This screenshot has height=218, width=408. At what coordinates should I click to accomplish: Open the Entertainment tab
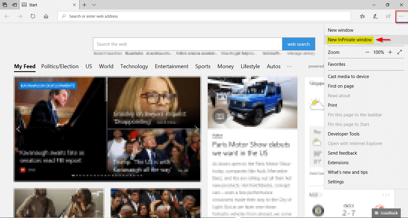(x=171, y=67)
